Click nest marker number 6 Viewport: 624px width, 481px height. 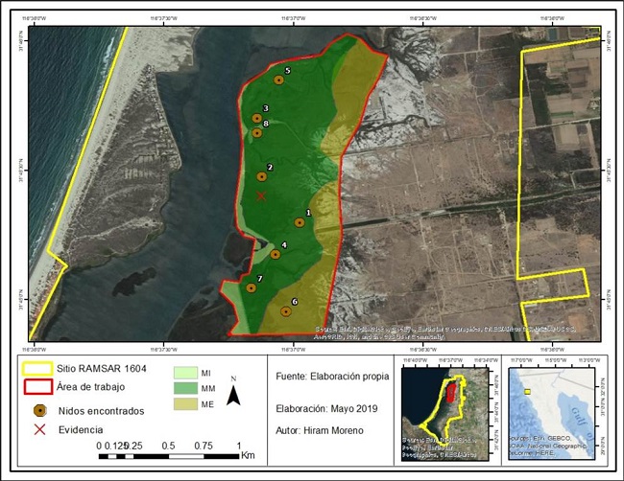coord(286,311)
